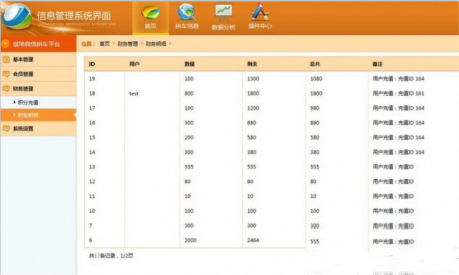Click the blue globe system logo

17,16
